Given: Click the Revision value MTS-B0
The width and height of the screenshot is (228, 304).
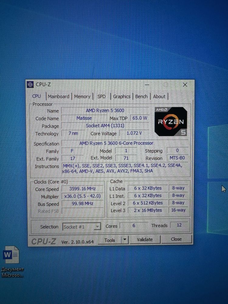Looking at the screenshot, I should 177,158.
